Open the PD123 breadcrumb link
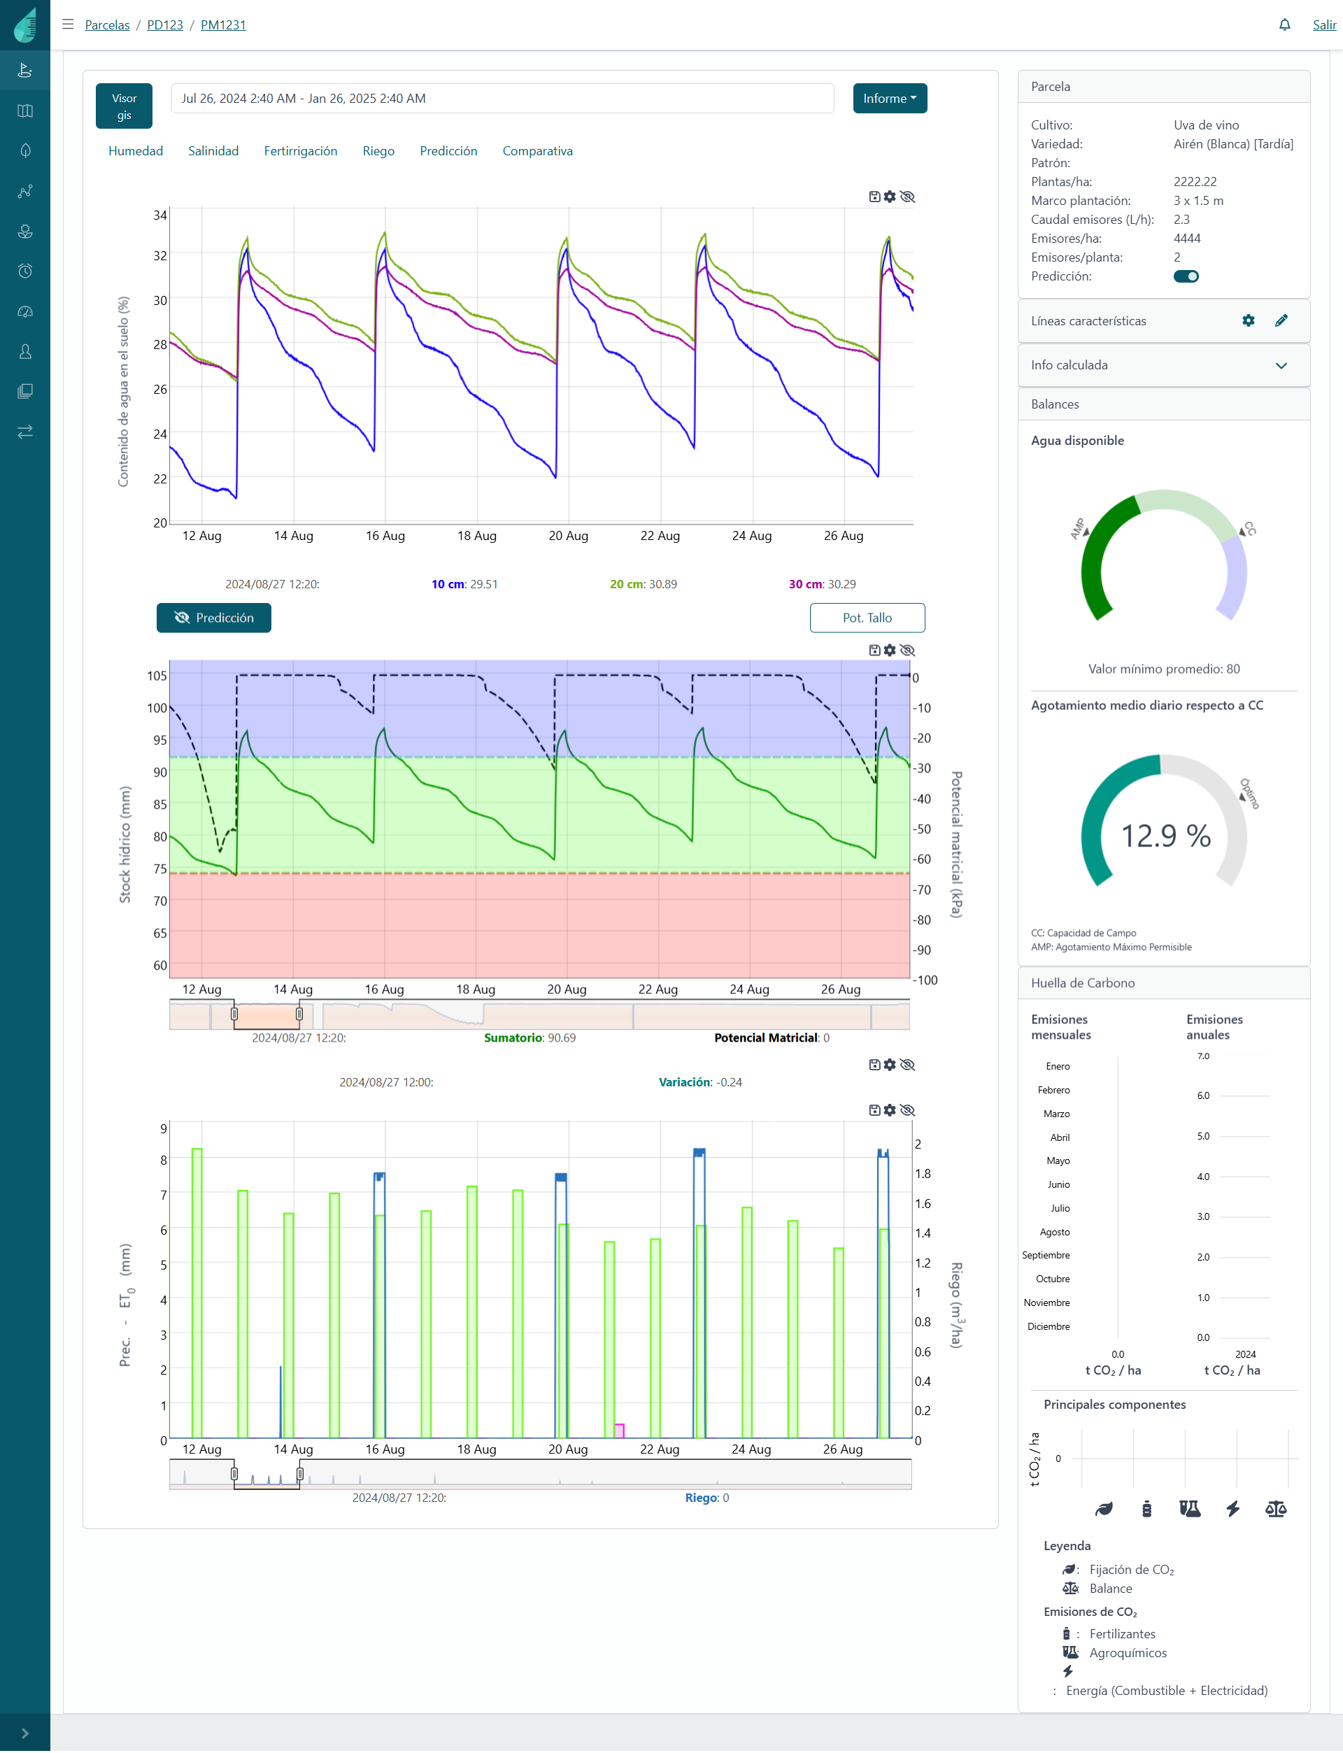This screenshot has width=1343, height=1753. pos(164,24)
